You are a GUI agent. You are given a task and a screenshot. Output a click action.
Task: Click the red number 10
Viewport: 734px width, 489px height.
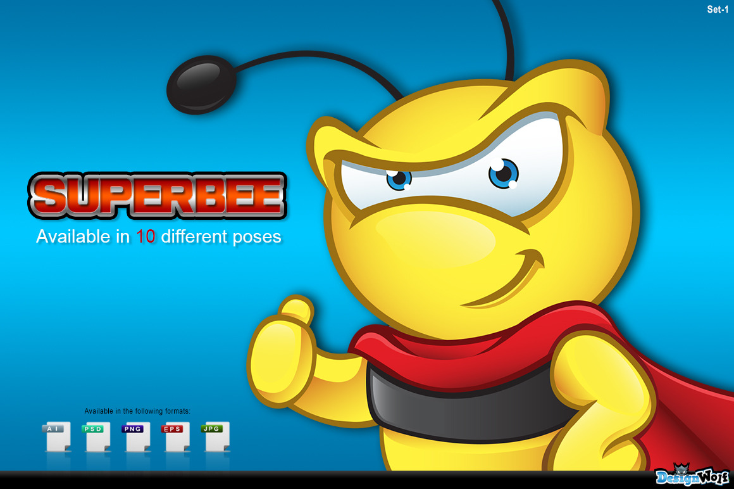click(x=146, y=237)
